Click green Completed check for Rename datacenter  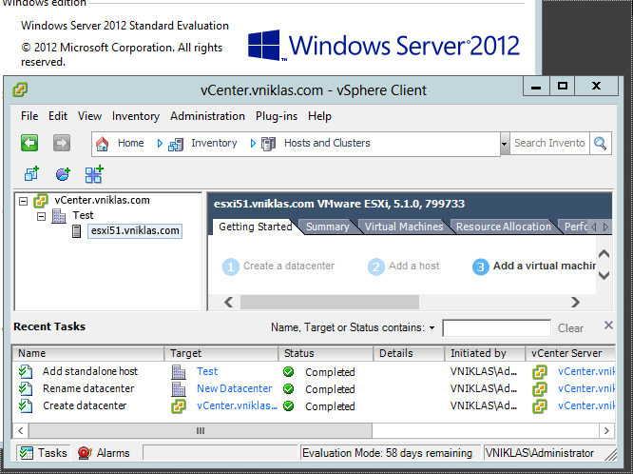click(x=288, y=389)
